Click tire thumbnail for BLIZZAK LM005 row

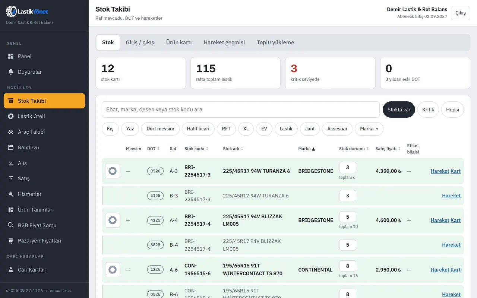point(113,220)
